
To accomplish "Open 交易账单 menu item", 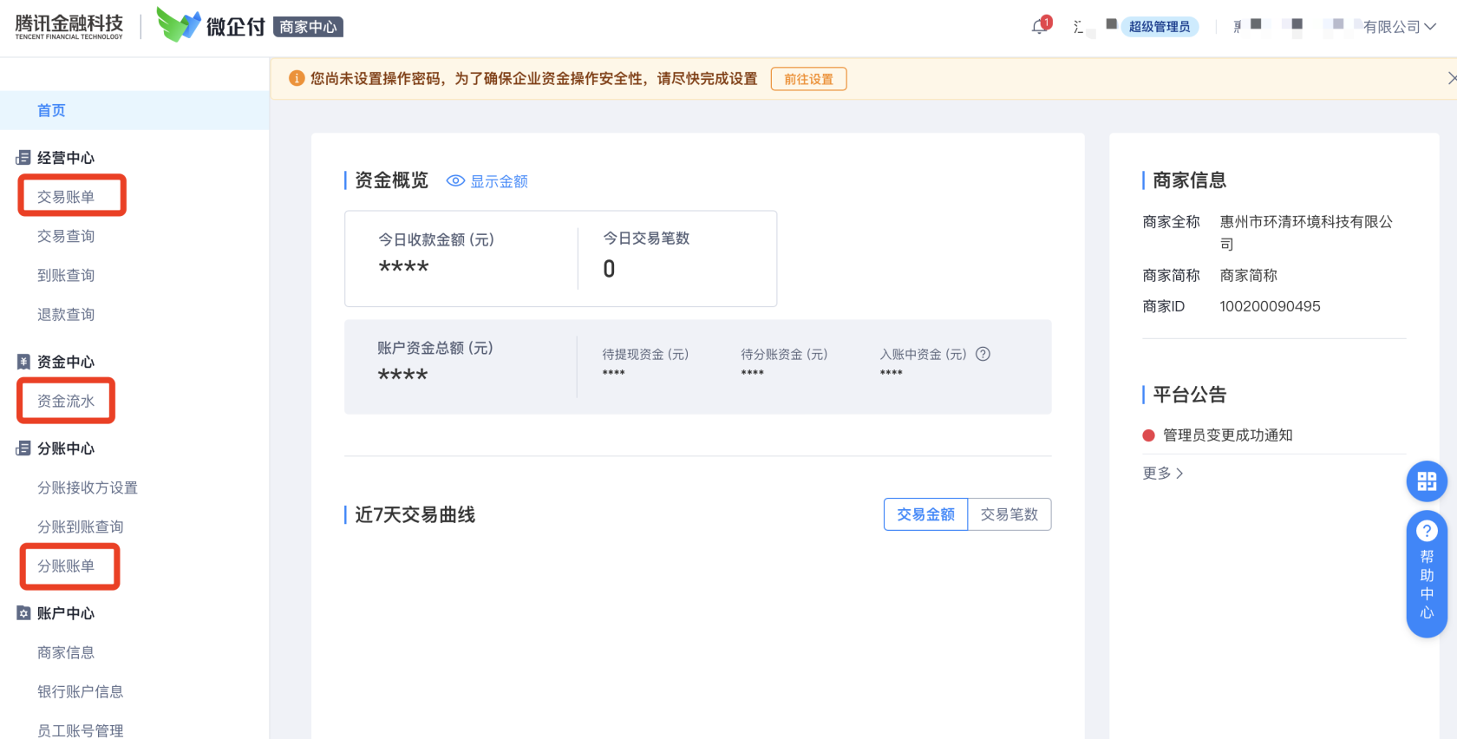I will 66,197.
